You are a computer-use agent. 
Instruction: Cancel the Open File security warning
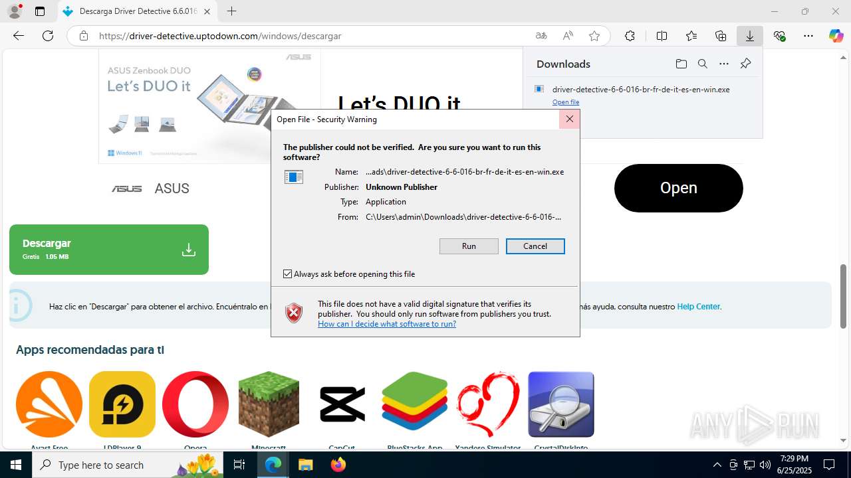(535, 246)
